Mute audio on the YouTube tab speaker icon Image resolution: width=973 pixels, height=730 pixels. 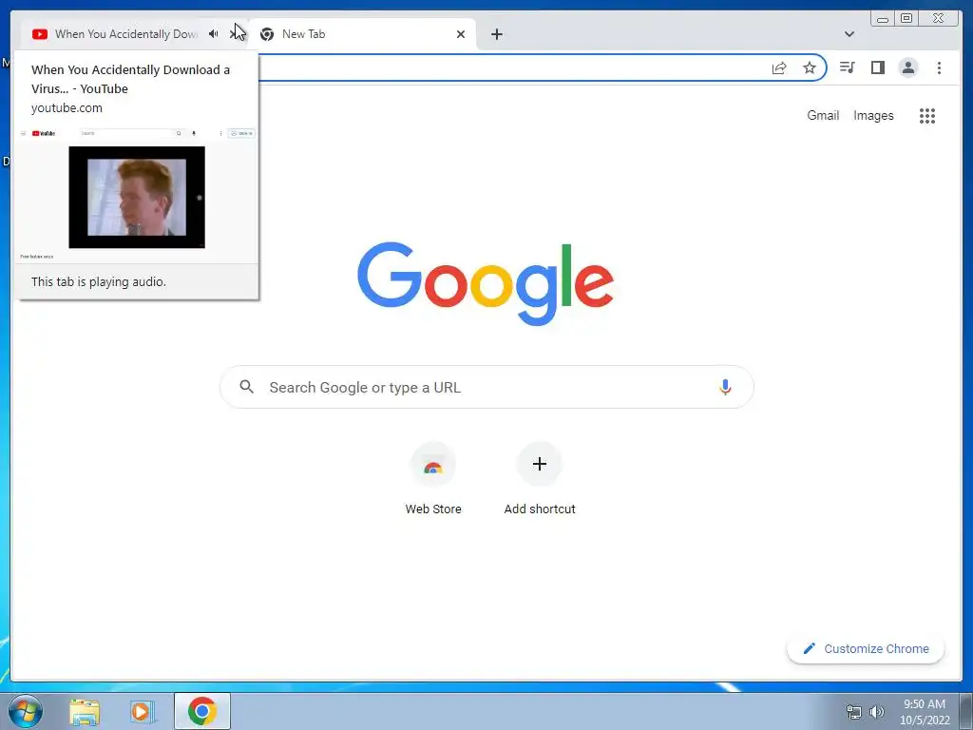(x=214, y=34)
